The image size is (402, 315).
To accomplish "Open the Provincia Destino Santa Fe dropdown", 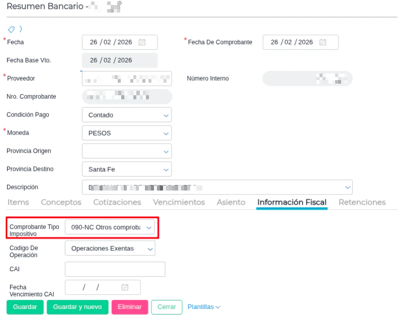I will 127,169.
